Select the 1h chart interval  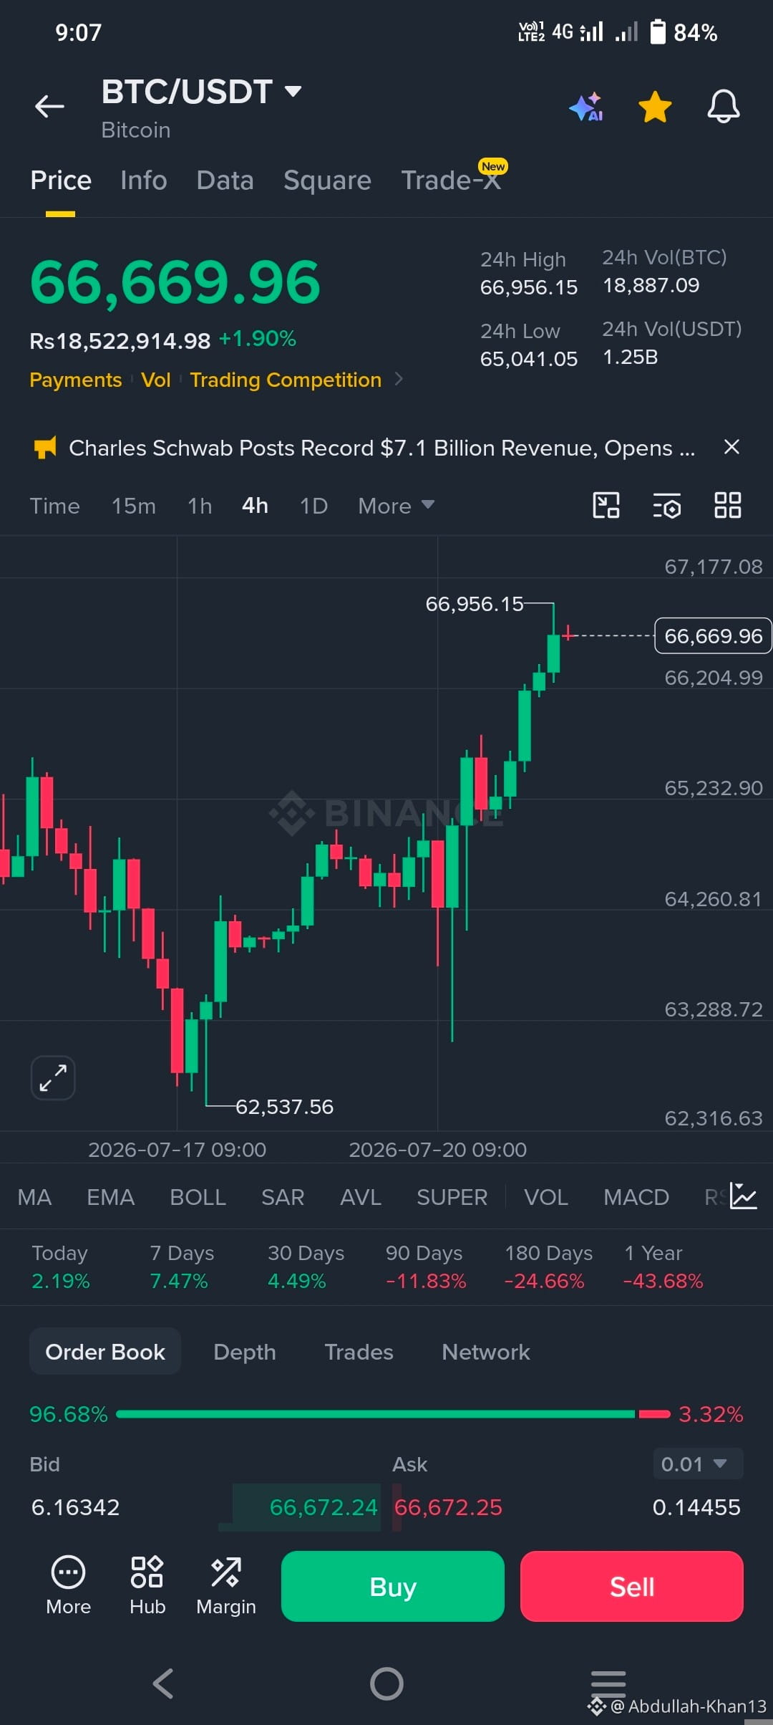pyautogui.click(x=200, y=506)
